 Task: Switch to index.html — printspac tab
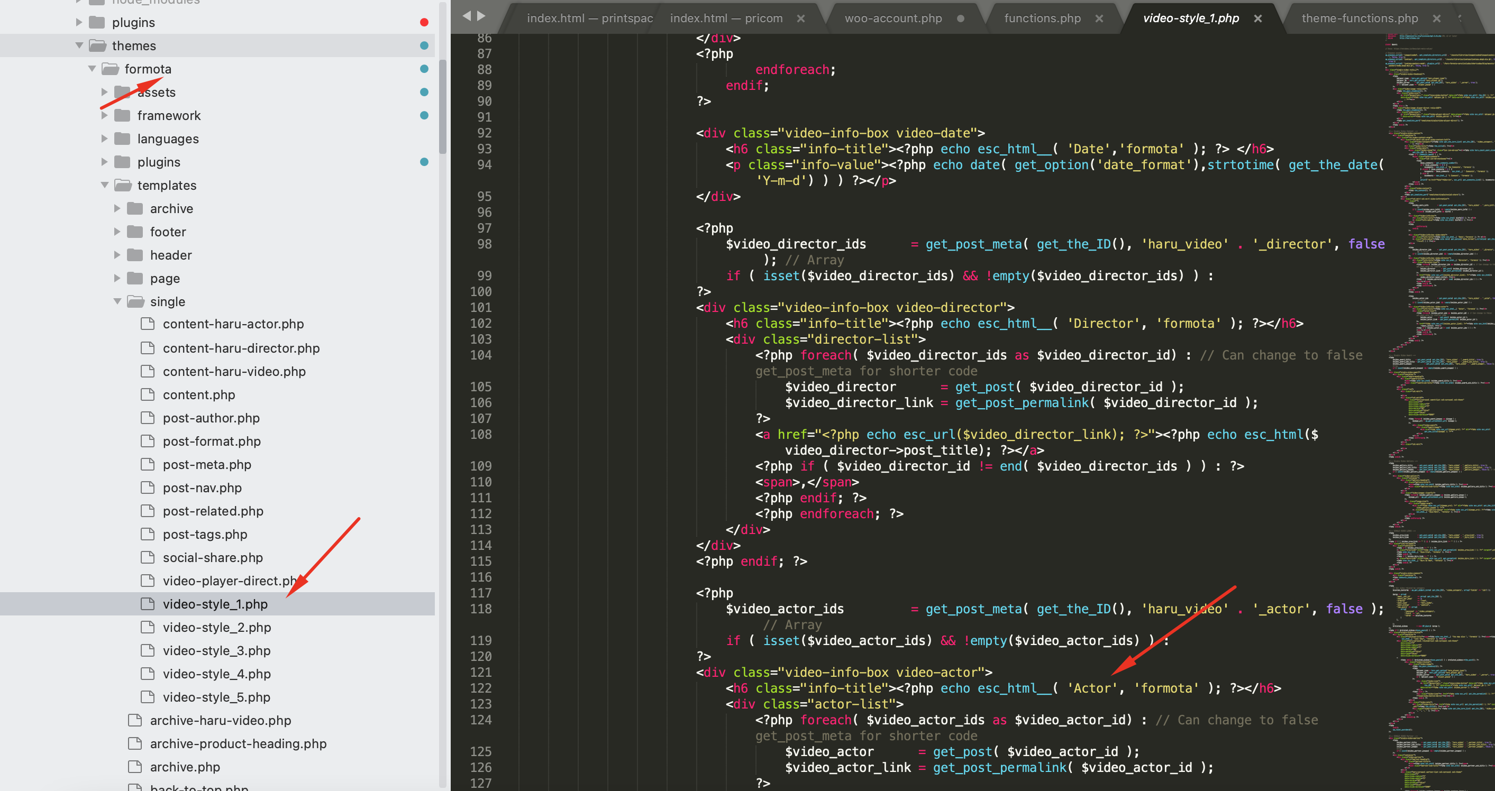point(590,19)
